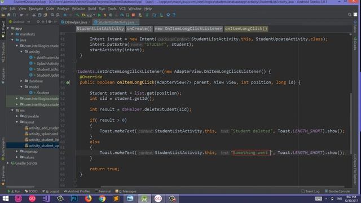
Task: Open Visual Studio from the taskbar
Action: pos(46,198)
